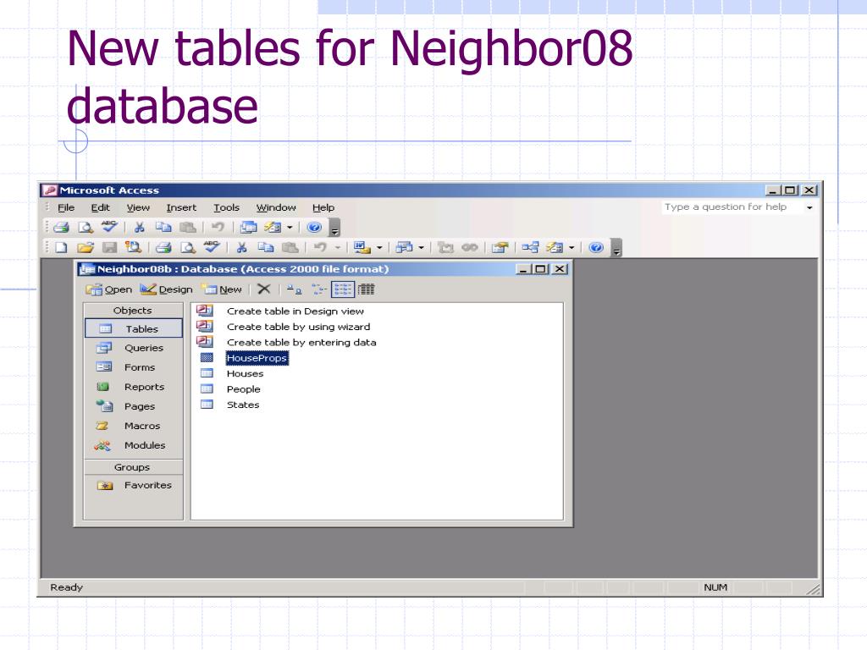Open the View menu

[x=138, y=208]
